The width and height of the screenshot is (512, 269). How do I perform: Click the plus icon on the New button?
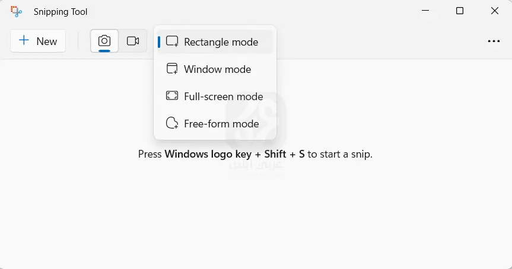coord(24,41)
